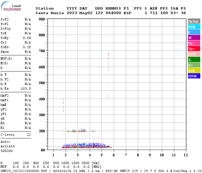This screenshot has height=173, width=202.
Task: Click the foEp value 0.54
Action: click(x=27, y=38)
